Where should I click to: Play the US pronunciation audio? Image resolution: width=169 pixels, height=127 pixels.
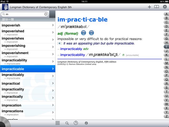tap(91, 33)
